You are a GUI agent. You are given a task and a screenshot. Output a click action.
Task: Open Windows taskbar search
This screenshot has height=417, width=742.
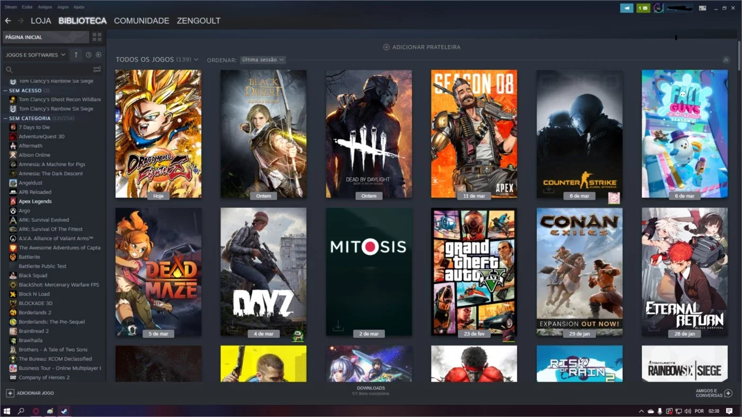click(21, 411)
